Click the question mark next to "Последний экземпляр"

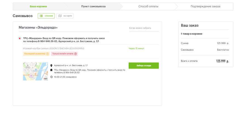(47, 54)
